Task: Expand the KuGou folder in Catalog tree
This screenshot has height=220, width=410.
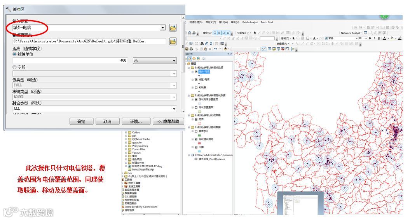Action: point(126,132)
